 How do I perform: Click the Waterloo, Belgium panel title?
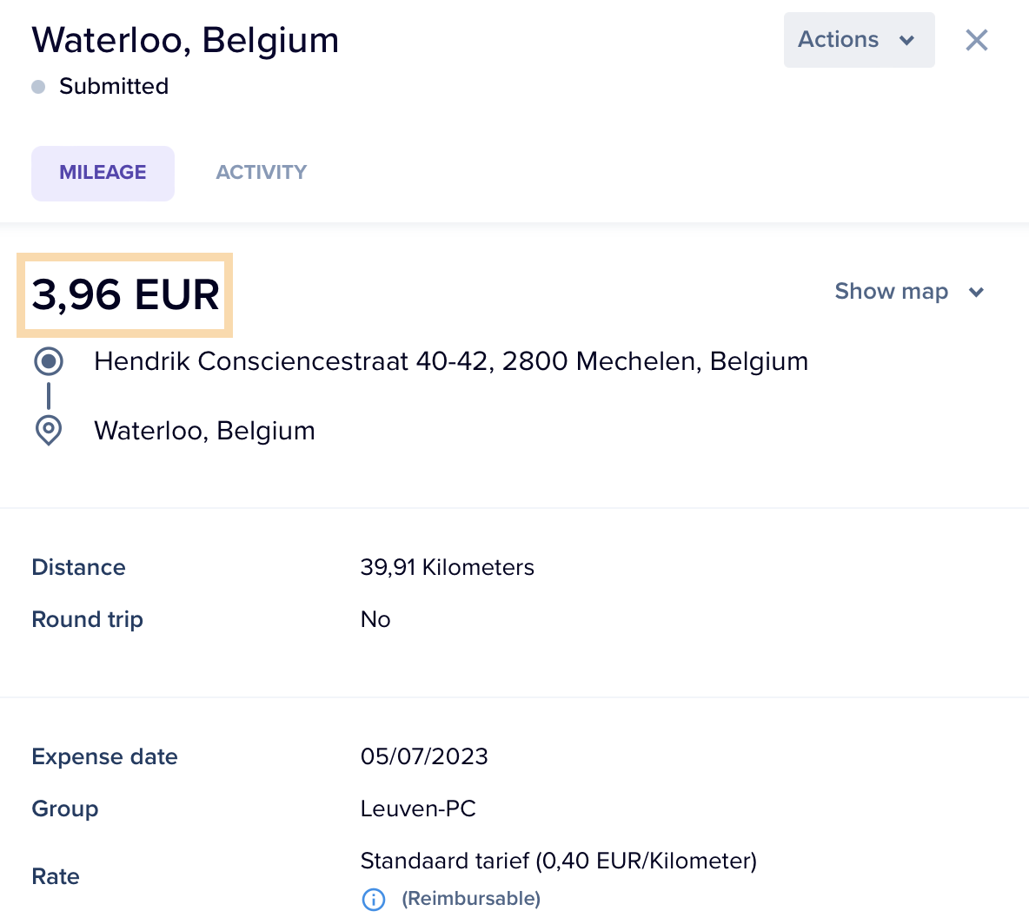[x=186, y=40]
